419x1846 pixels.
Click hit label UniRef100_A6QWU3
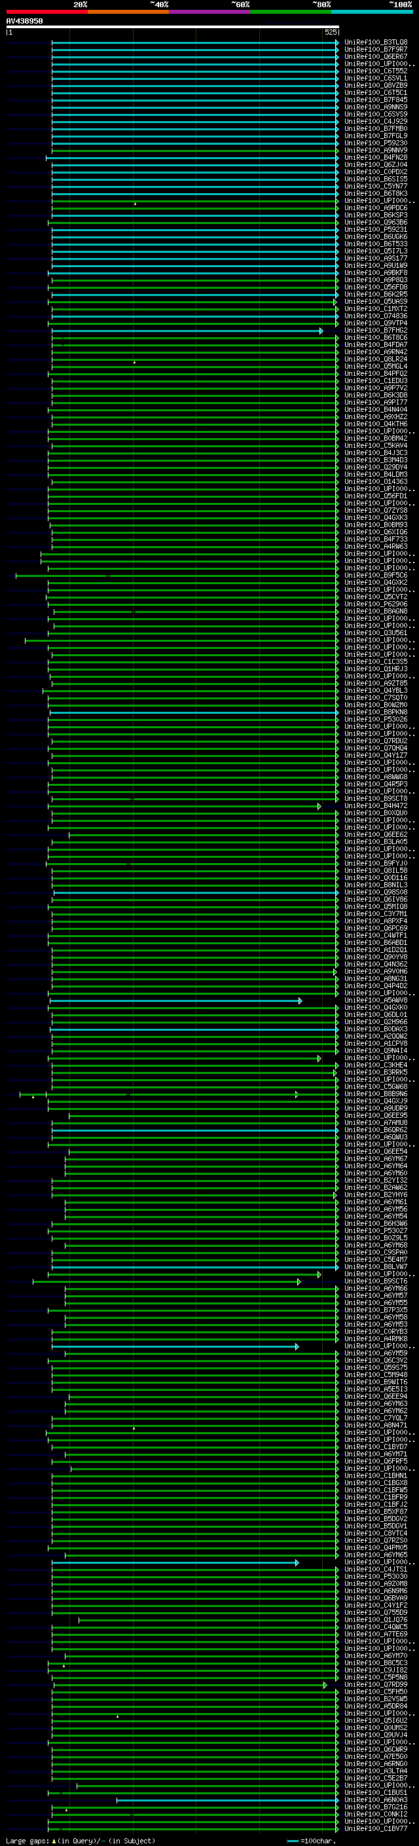tap(376, 1137)
